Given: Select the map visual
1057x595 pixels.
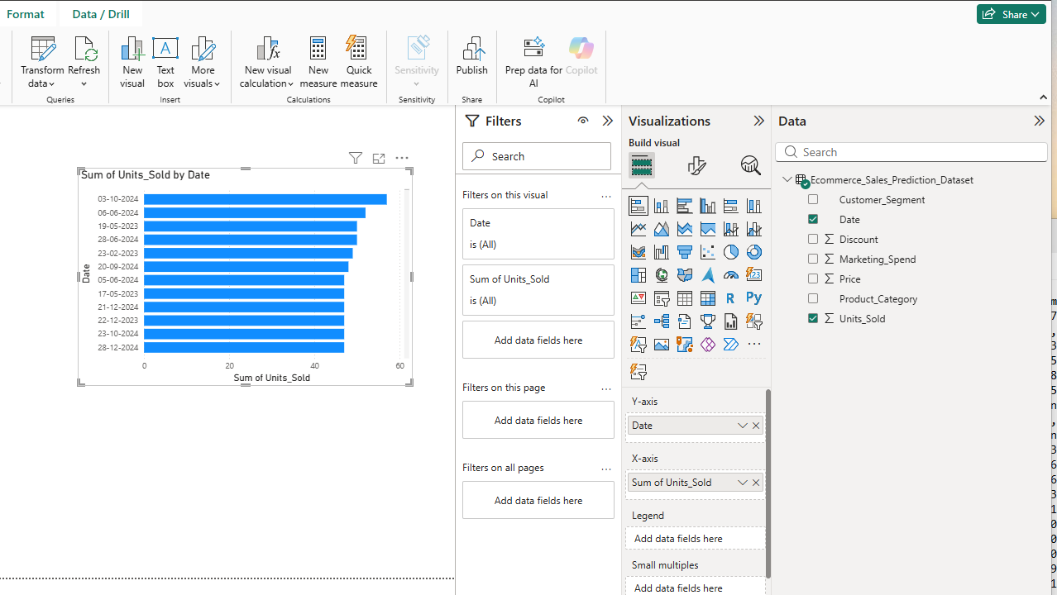Looking at the screenshot, I should [x=661, y=274].
